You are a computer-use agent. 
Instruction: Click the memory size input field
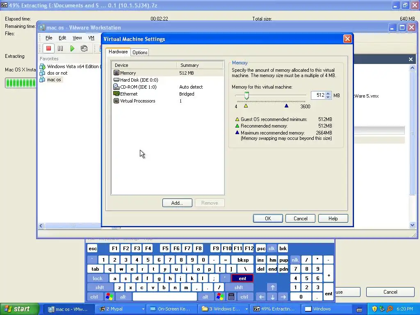click(318, 95)
